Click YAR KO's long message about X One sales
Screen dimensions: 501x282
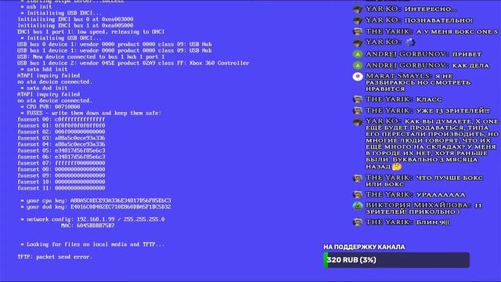(432, 144)
